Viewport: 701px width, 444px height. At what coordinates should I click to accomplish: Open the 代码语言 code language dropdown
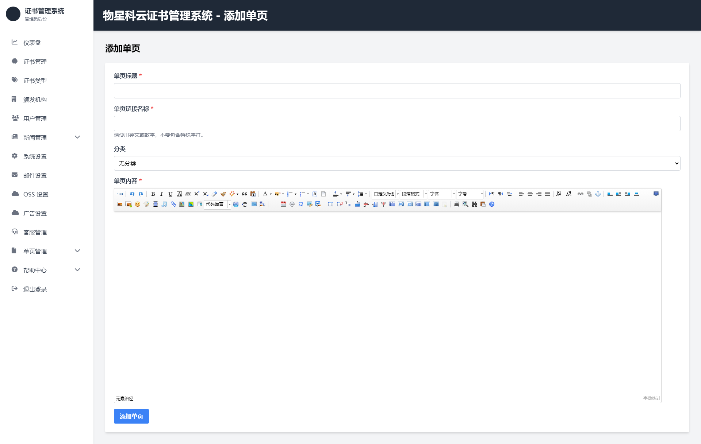(x=218, y=204)
